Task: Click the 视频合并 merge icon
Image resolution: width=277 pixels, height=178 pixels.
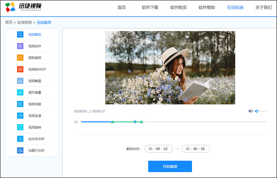Action: coord(20,46)
